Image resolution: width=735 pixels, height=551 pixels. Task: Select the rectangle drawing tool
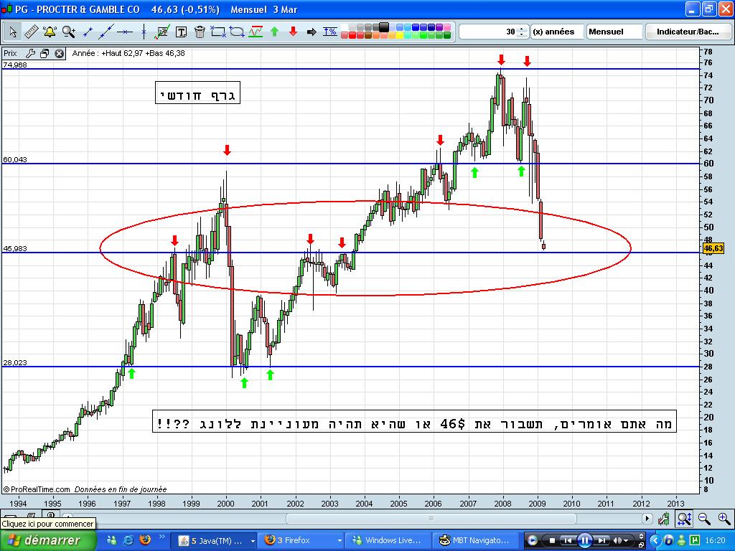pos(218,32)
